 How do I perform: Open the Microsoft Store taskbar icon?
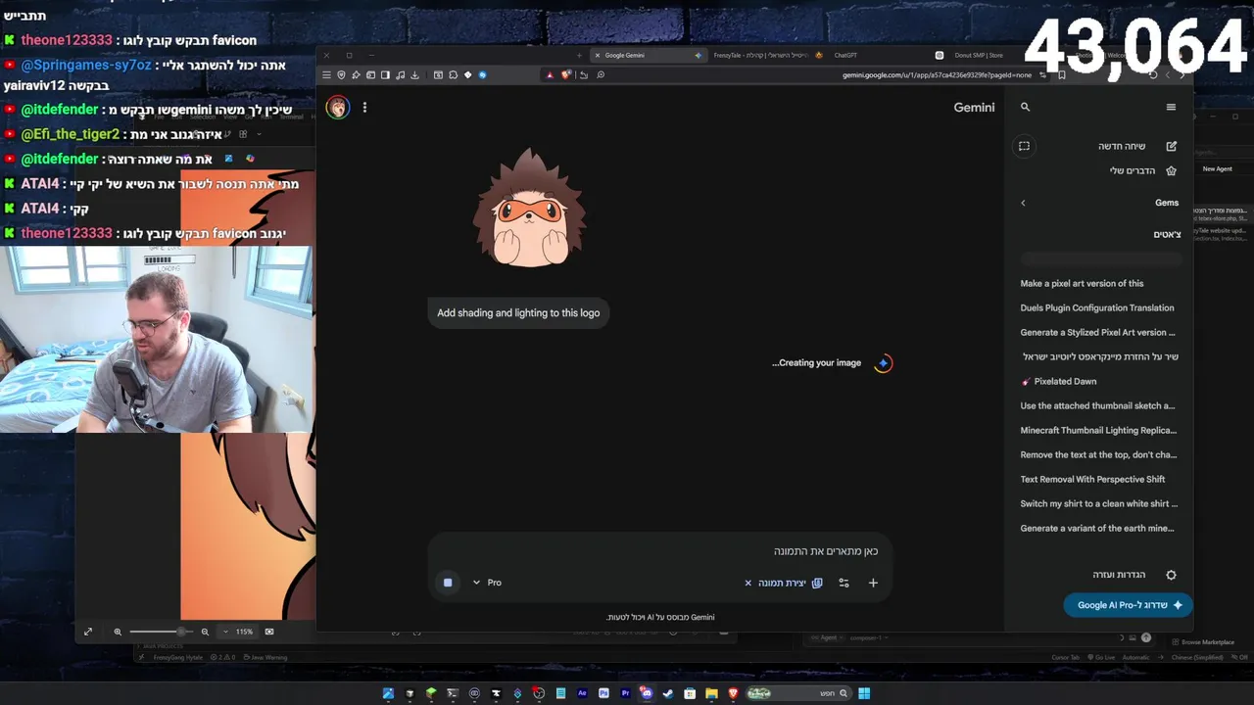pos(690,693)
